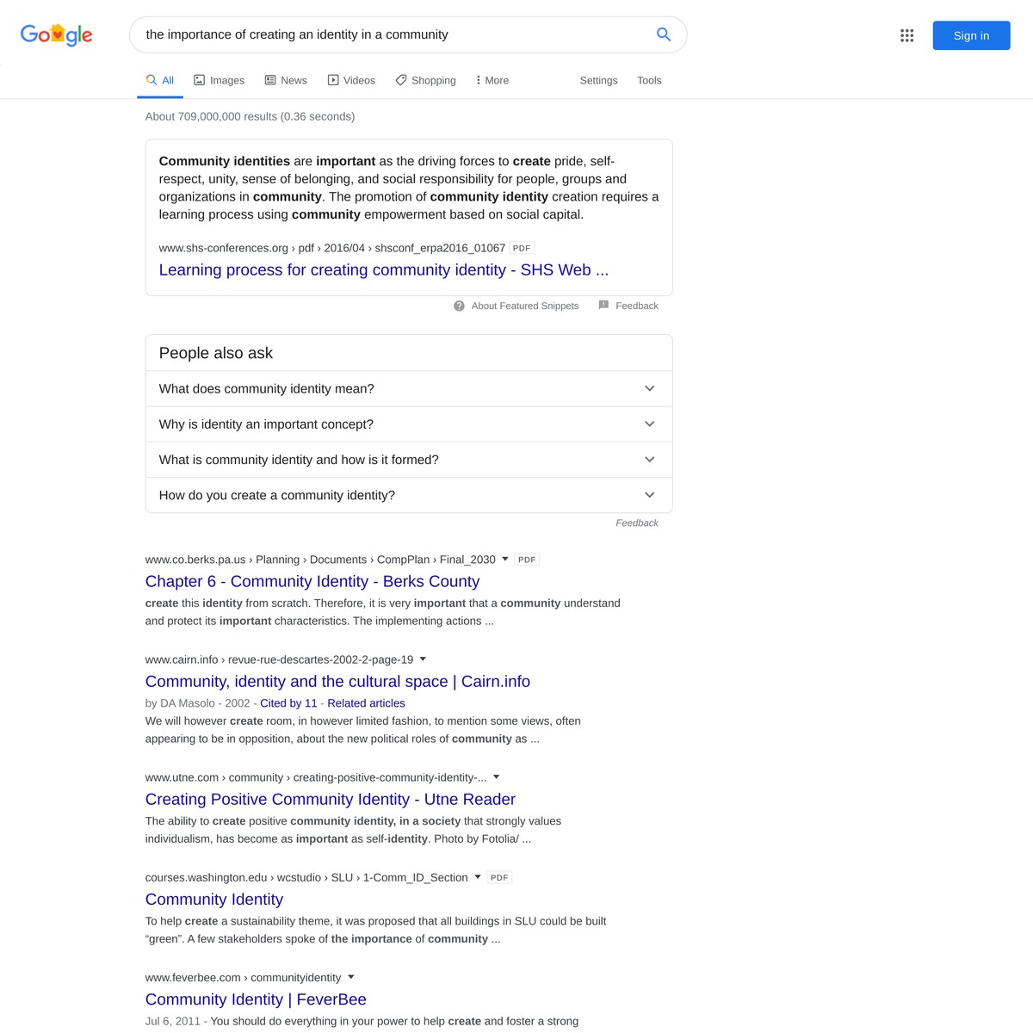Image resolution: width=1033 pixels, height=1033 pixels.
Task: Open the Settings menu
Action: click(x=598, y=79)
